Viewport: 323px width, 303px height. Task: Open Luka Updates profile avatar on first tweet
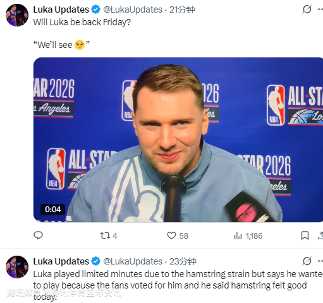[17, 15]
